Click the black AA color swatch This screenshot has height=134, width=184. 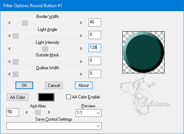[x=46, y=97]
